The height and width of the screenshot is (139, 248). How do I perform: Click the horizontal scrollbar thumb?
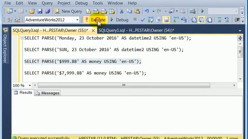[x=124, y=85]
